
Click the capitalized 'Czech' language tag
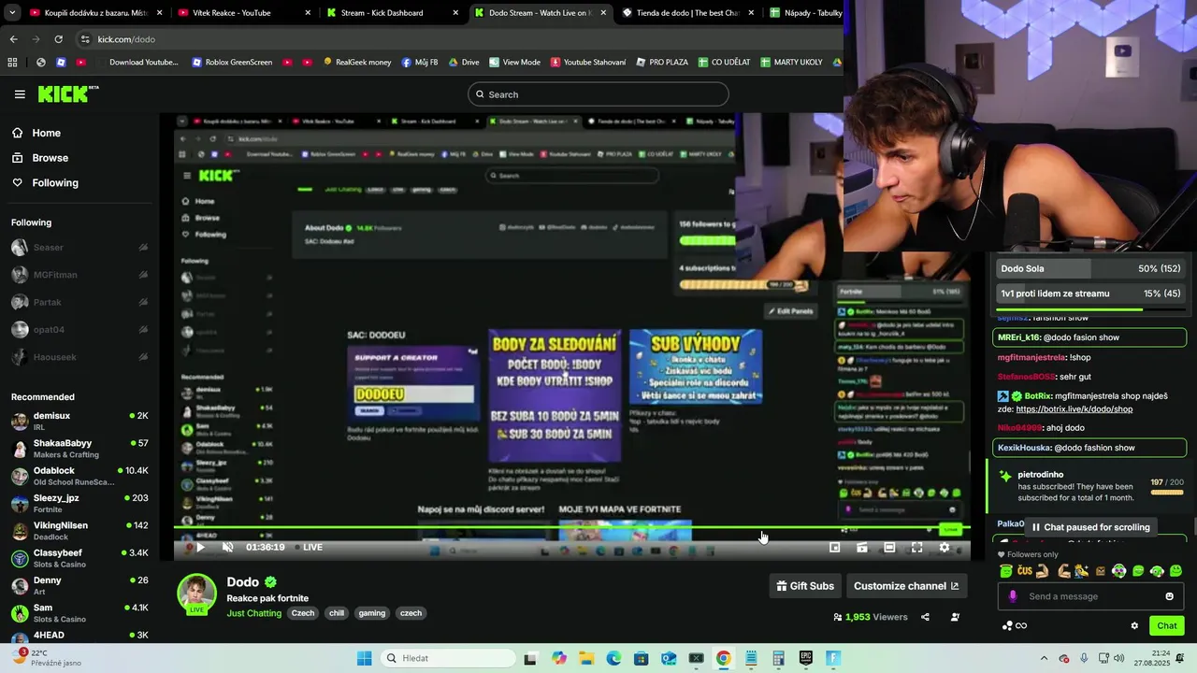pos(302,613)
